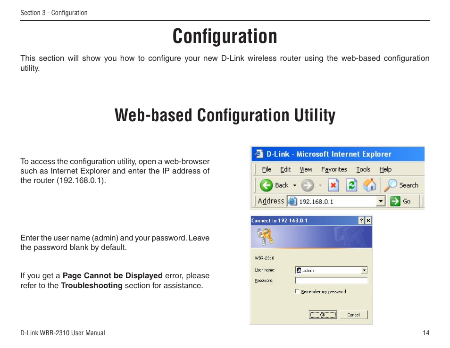Click the Address label in the browser
Viewport: 450px width, 348px height.
point(271,201)
